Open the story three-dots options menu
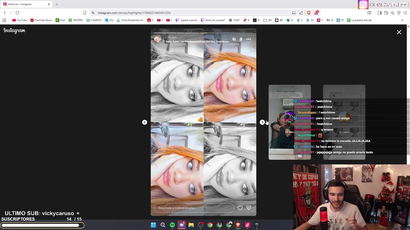This screenshot has width=410, height=230. click(249, 39)
